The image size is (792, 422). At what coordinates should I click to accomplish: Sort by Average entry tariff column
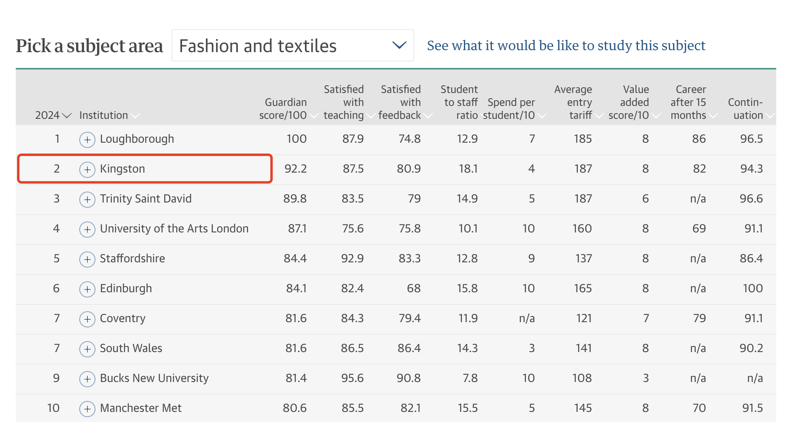click(578, 102)
